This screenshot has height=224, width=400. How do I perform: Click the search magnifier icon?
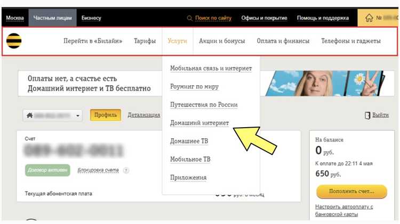pyautogui.click(x=189, y=18)
